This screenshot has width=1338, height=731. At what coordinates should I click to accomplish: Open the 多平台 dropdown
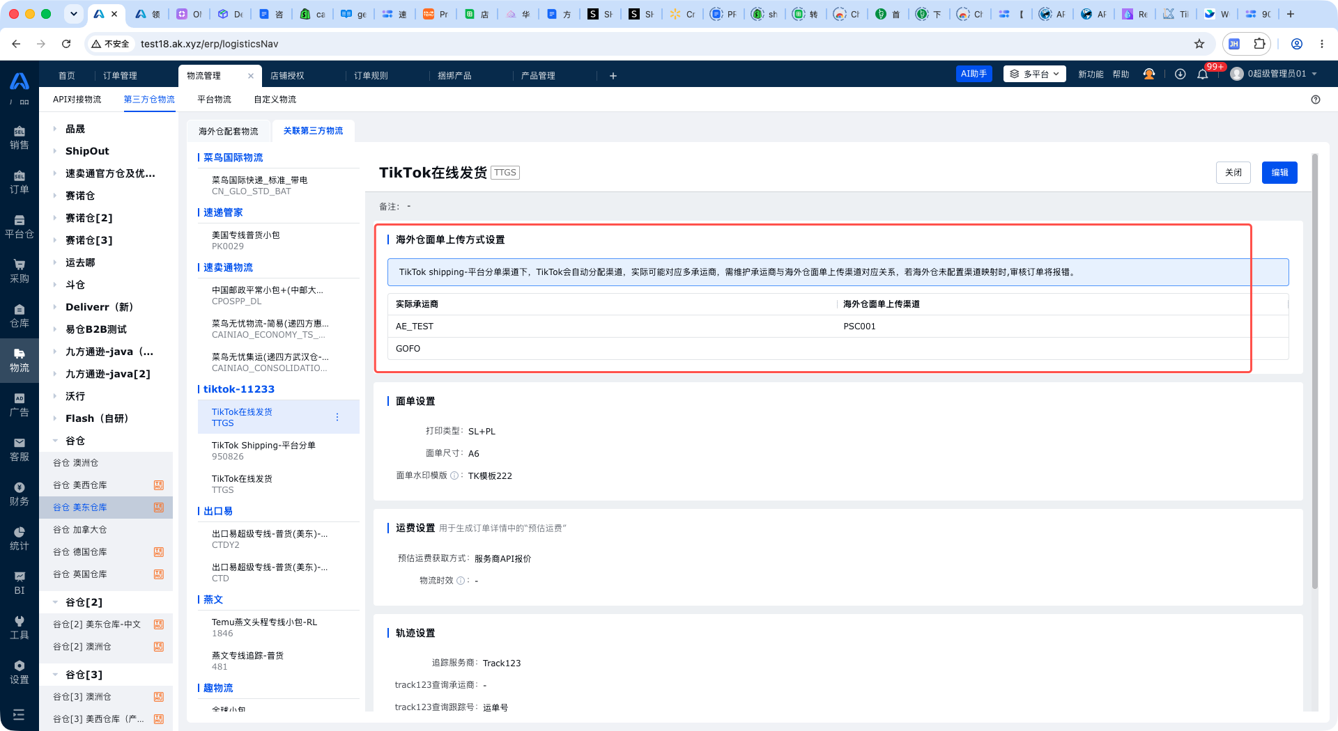click(x=1035, y=74)
